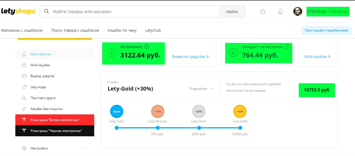355x156 pixels.
Task: Click the link icon beside Кэшбэк без покупок
Action: pyautogui.click(x=24, y=109)
